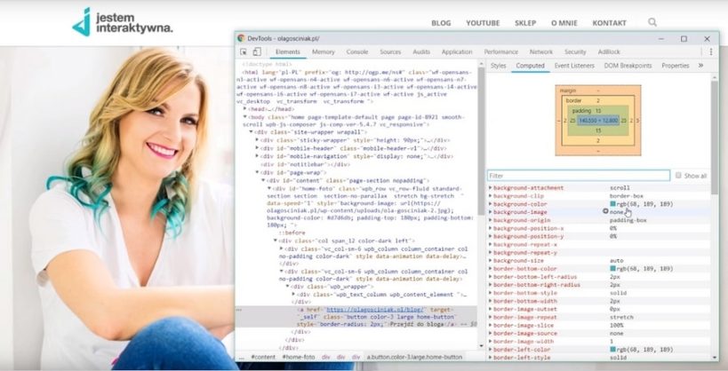Screen dimensions: 728x371
Task: Open the O MNIE page link
Action: [x=564, y=23]
